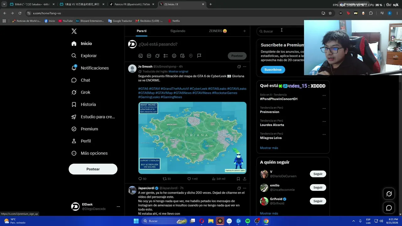
Task: Add location with the compose pin icon
Action: pyautogui.click(x=191, y=56)
